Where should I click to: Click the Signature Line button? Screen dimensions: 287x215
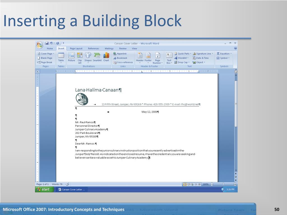coord(203,53)
